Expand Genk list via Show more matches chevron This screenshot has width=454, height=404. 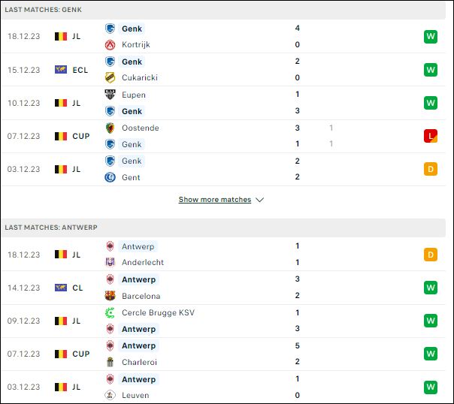coord(260,200)
